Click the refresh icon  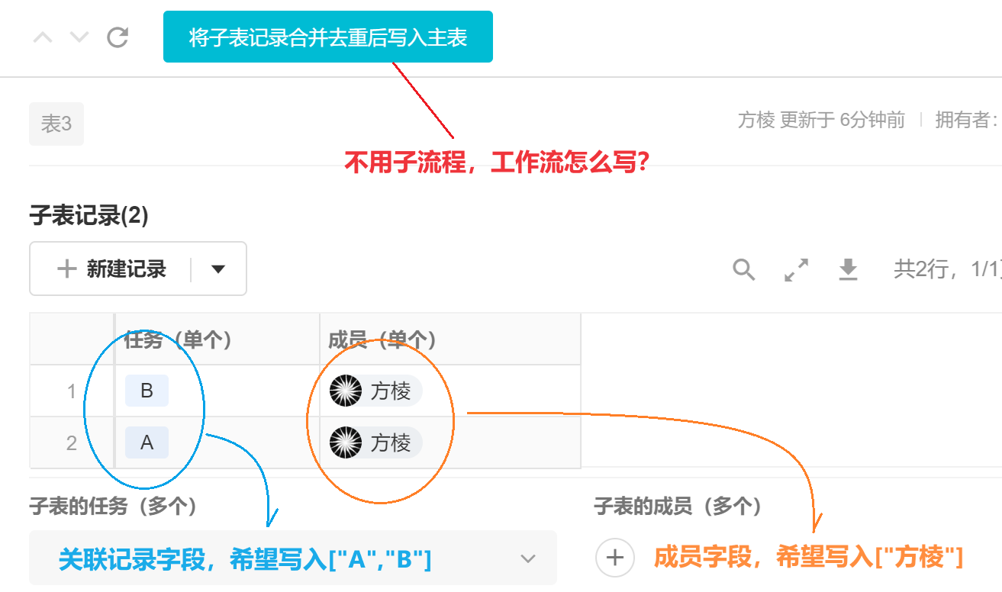tap(118, 37)
